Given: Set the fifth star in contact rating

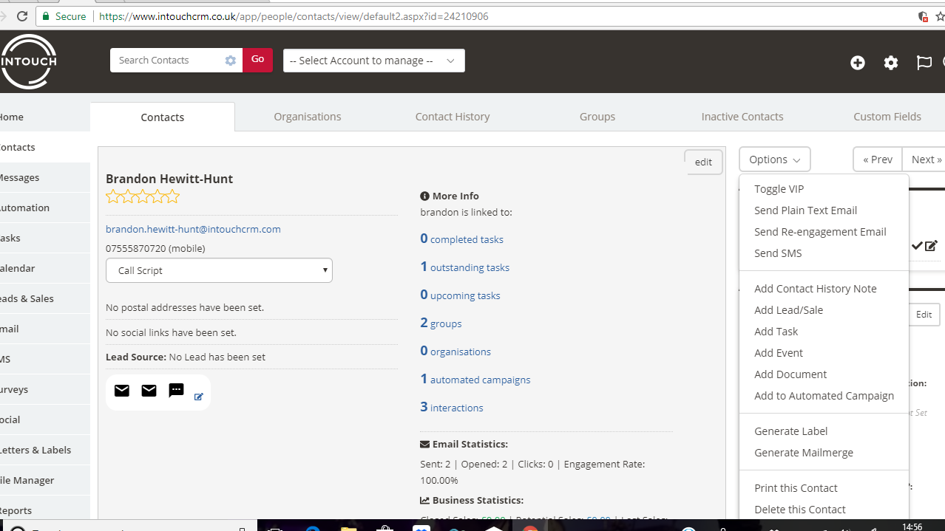Looking at the screenshot, I should 172,196.
